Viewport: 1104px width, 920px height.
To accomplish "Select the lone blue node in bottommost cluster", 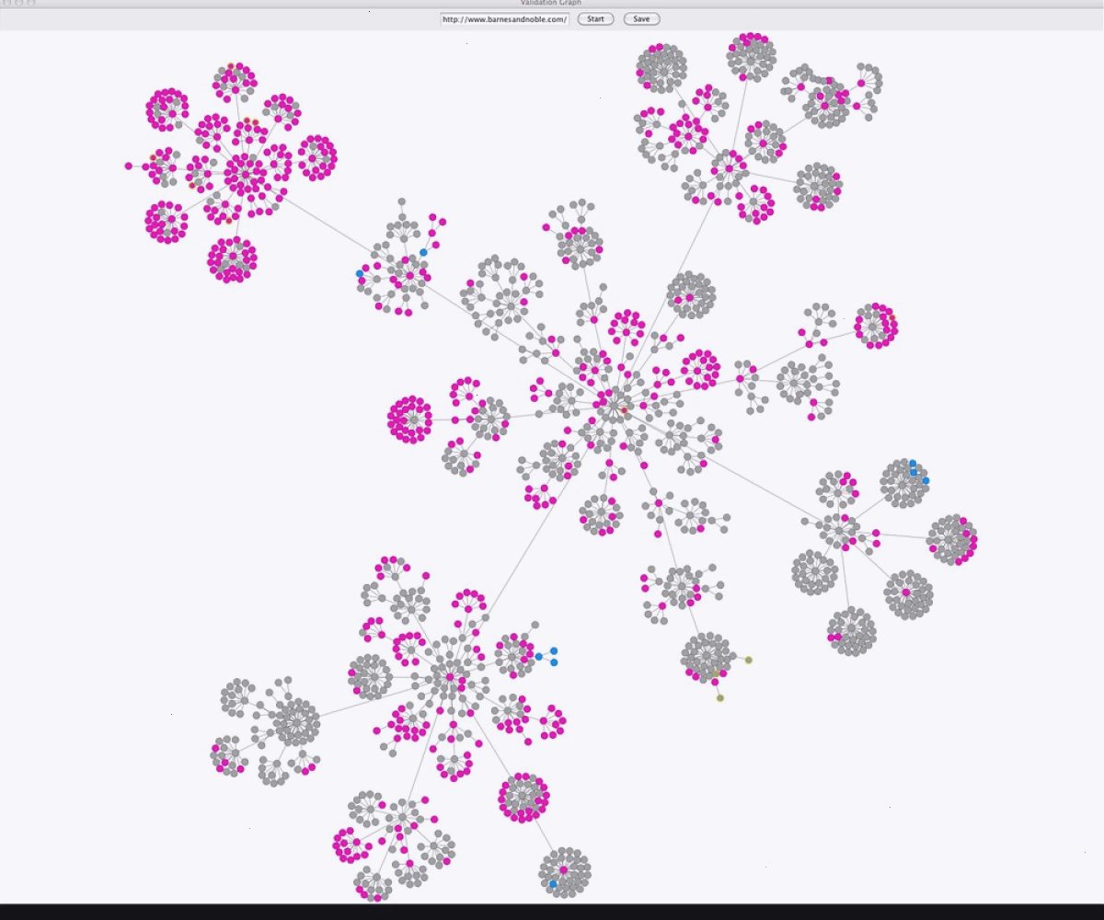I will [x=553, y=884].
